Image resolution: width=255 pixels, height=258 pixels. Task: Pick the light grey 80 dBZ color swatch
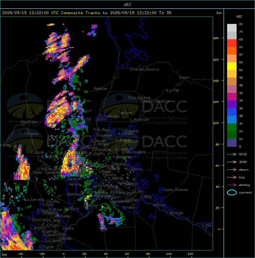pyautogui.click(x=232, y=28)
